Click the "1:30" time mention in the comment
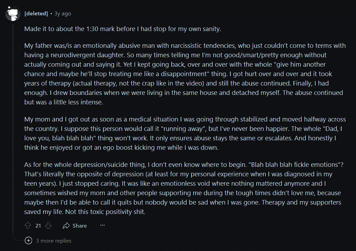The image size is (356, 251). pos(93,29)
